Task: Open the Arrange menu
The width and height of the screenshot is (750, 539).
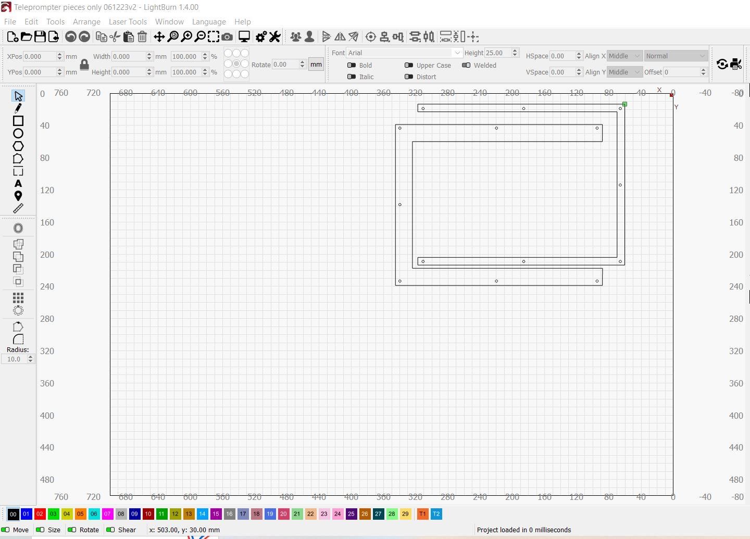Action: tap(86, 21)
